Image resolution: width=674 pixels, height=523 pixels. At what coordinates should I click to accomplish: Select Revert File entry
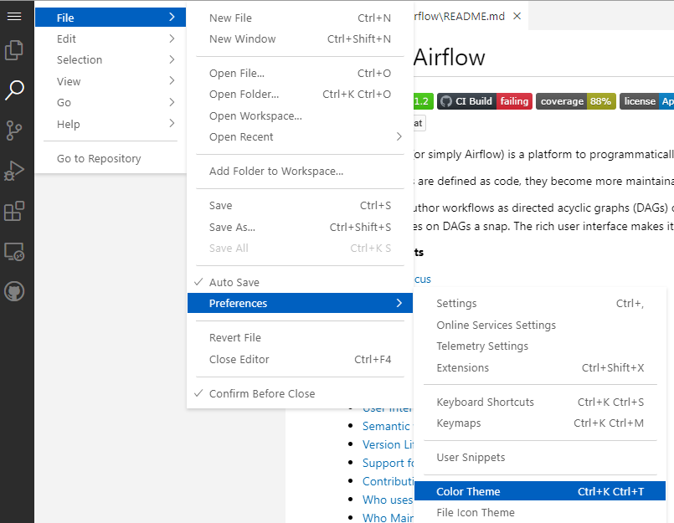click(x=300, y=338)
